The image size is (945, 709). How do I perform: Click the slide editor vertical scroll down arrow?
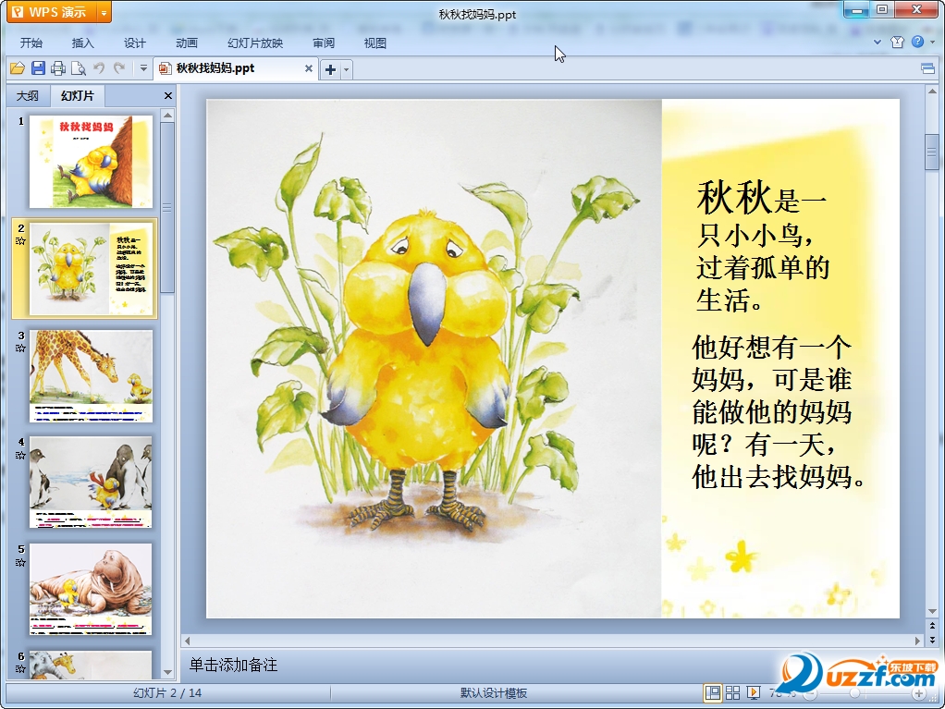(x=932, y=611)
